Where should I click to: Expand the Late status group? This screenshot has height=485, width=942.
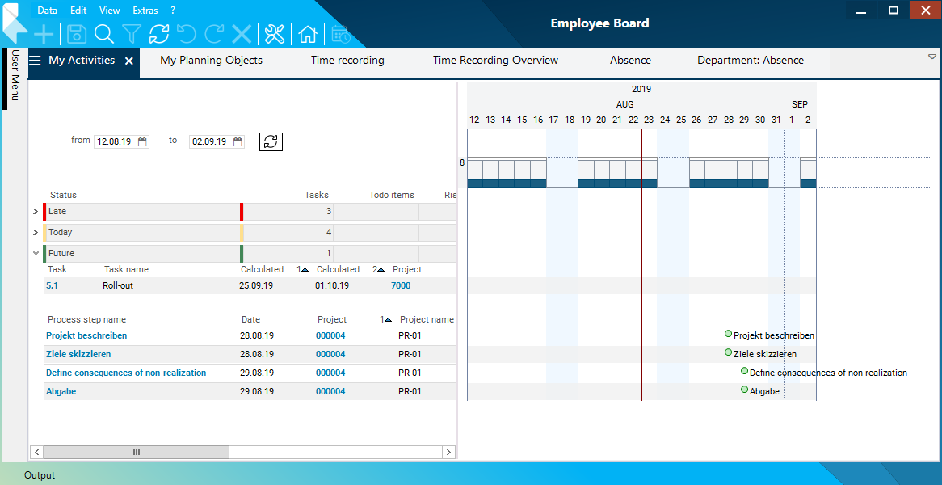[36, 212]
